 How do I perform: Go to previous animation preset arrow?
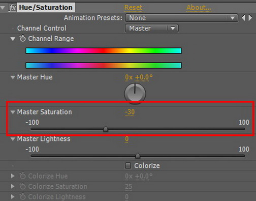243,18
